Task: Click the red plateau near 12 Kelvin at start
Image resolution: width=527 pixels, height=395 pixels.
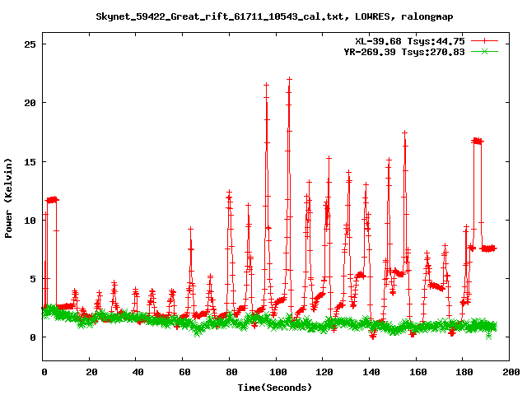Action: pos(53,200)
